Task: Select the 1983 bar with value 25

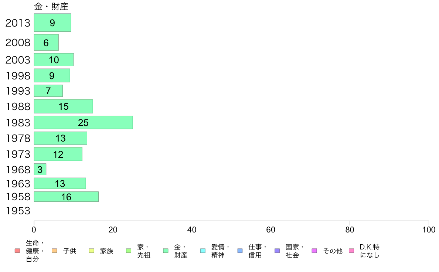Action: click(x=84, y=122)
